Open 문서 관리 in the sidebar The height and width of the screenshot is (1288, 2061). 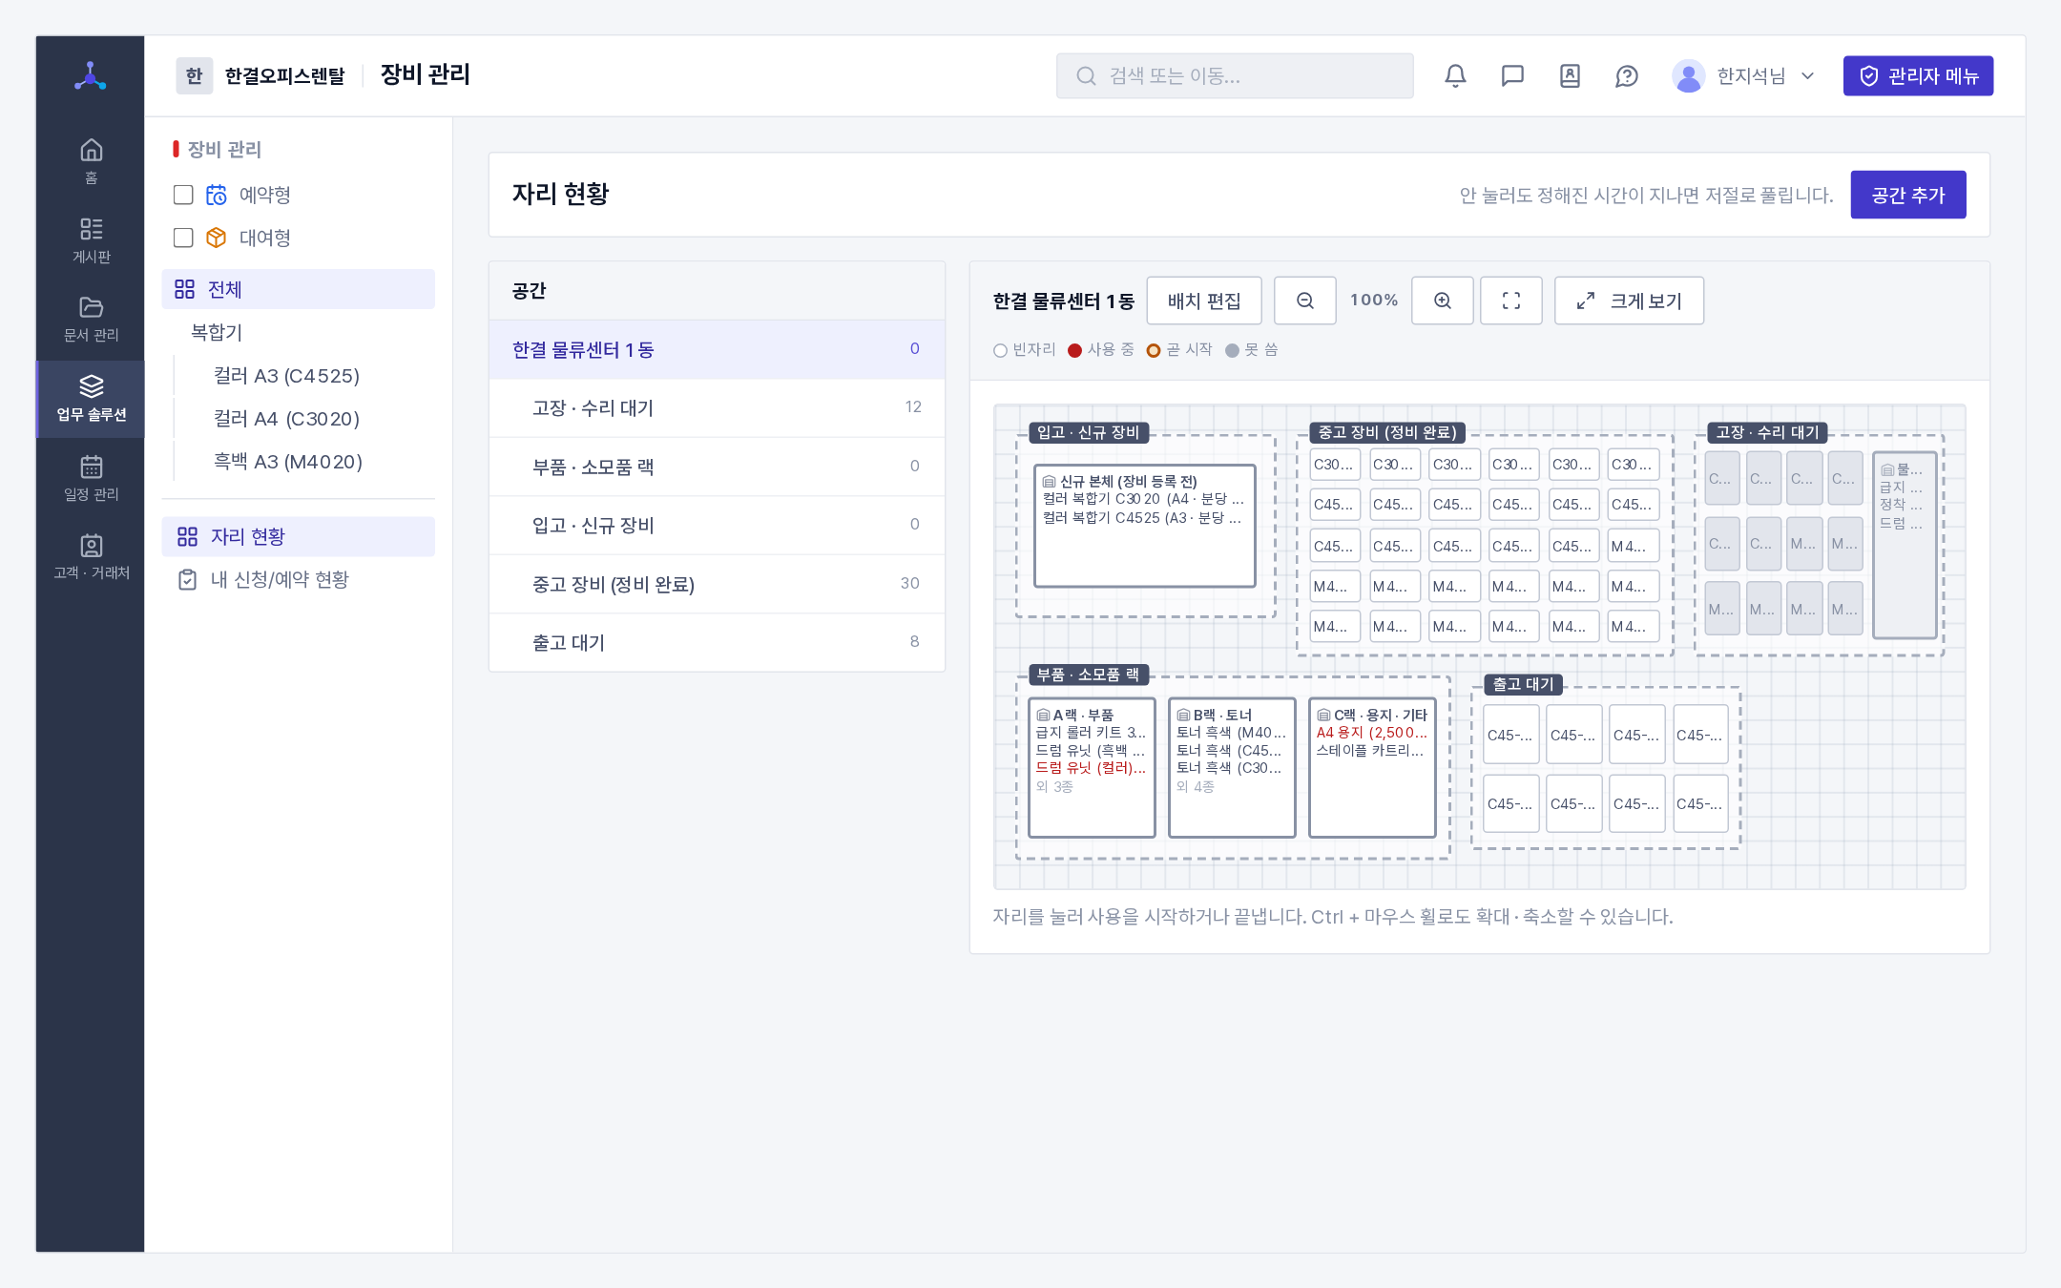pyautogui.click(x=91, y=320)
